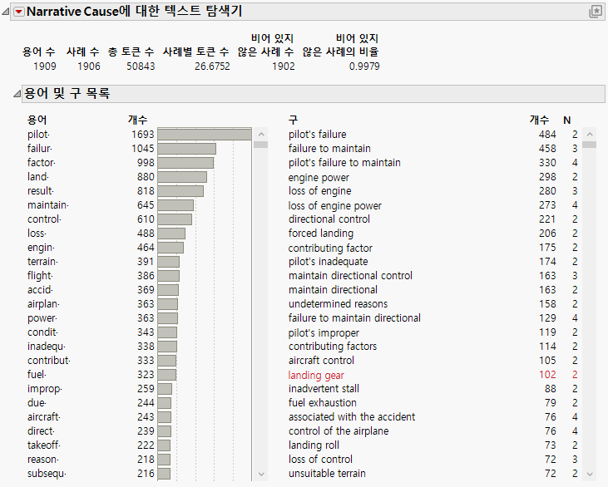Select the term 'improp·'

pyautogui.click(x=45, y=389)
